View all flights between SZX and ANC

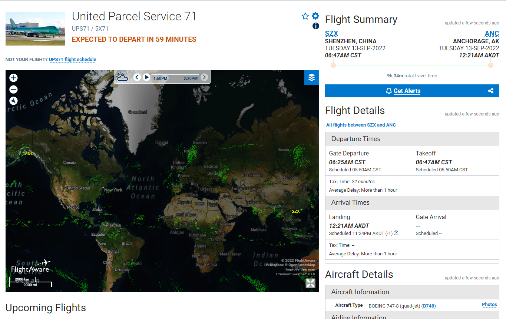(x=361, y=125)
